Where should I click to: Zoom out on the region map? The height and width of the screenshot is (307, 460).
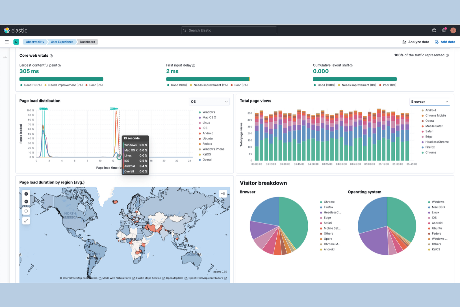click(x=26, y=202)
